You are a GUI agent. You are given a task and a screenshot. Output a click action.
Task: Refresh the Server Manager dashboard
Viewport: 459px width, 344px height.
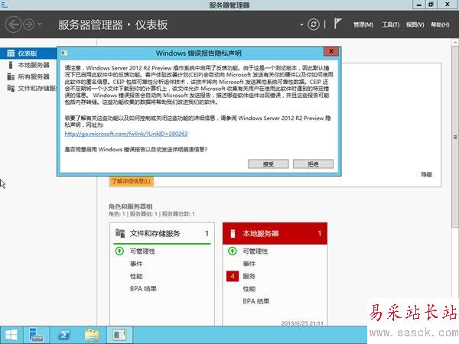click(x=313, y=24)
